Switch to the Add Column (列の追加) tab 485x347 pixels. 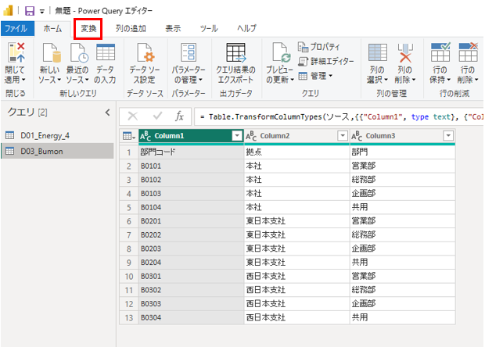click(x=131, y=29)
